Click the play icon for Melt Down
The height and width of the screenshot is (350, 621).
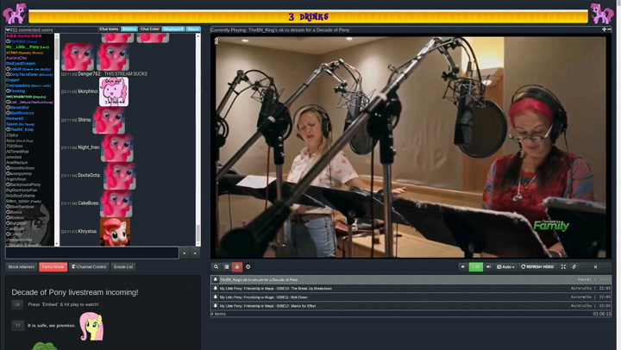[216, 297]
